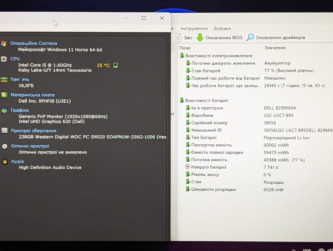Select the Пам'ять RAM icon

pos(4,79)
